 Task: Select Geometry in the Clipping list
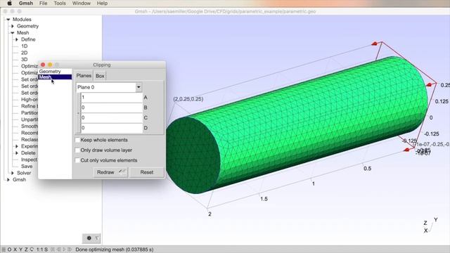(x=55, y=72)
